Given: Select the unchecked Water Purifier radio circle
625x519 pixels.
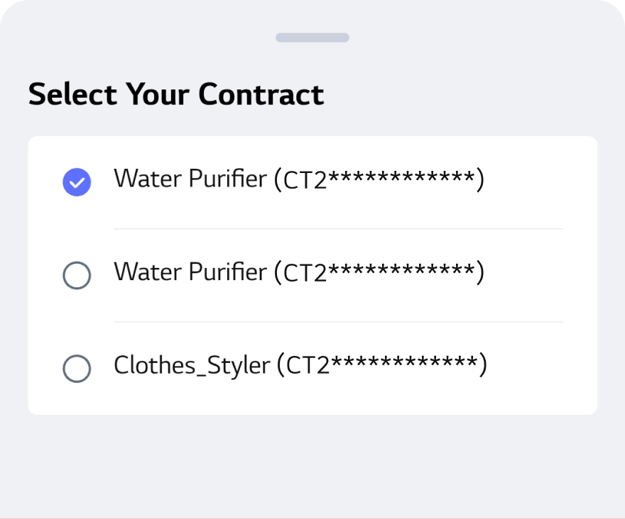Looking at the screenshot, I should (77, 275).
